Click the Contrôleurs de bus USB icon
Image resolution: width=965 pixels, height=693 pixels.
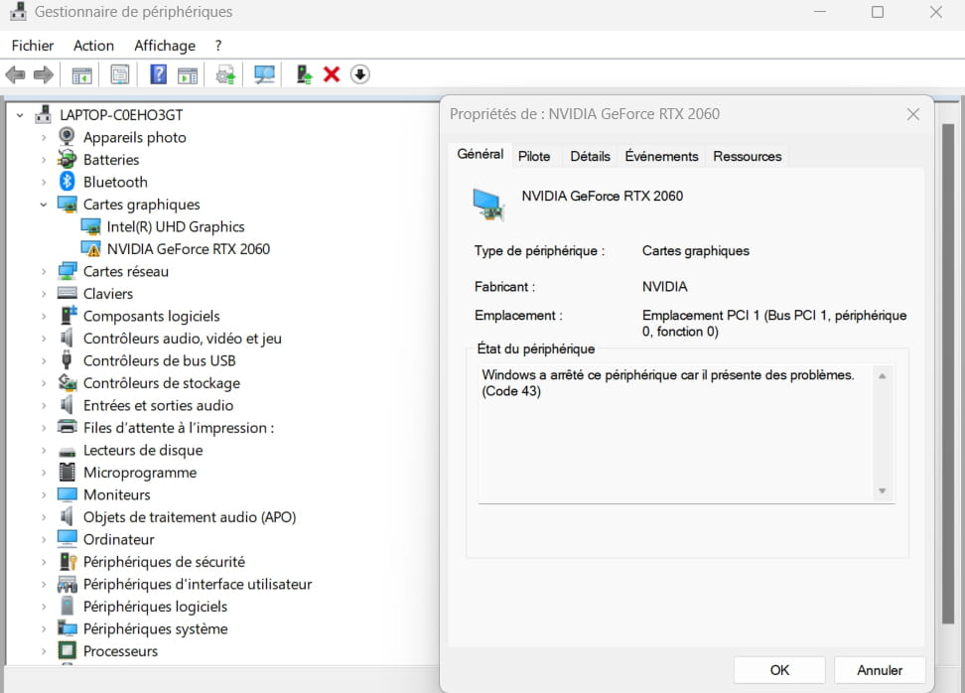[x=67, y=360]
